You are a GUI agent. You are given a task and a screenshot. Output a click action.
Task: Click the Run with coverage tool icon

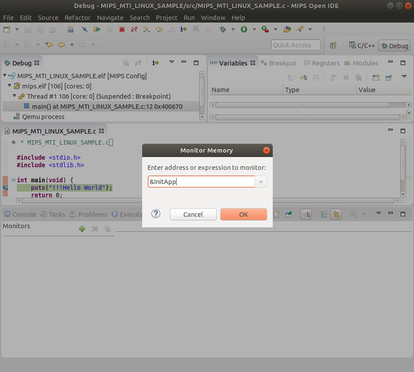[x=265, y=29]
